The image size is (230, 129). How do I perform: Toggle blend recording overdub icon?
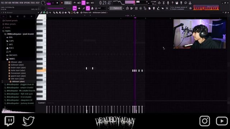88,3
